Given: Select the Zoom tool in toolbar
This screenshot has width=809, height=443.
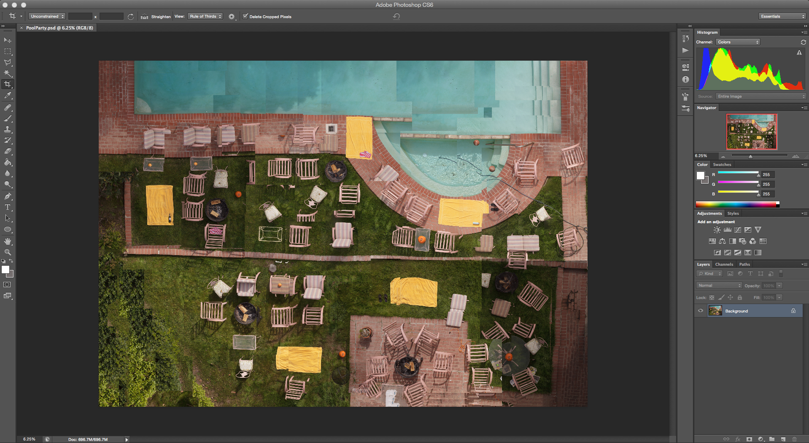Looking at the screenshot, I should click(8, 252).
